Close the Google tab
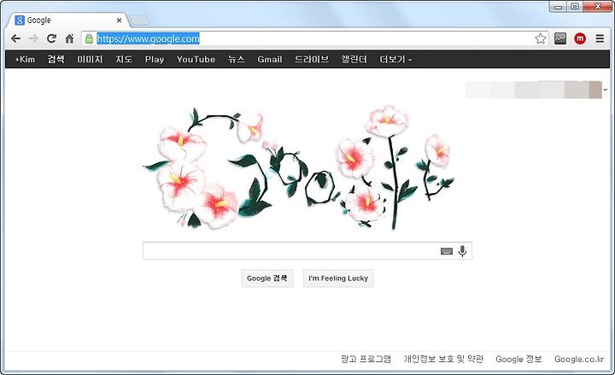 point(120,20)
